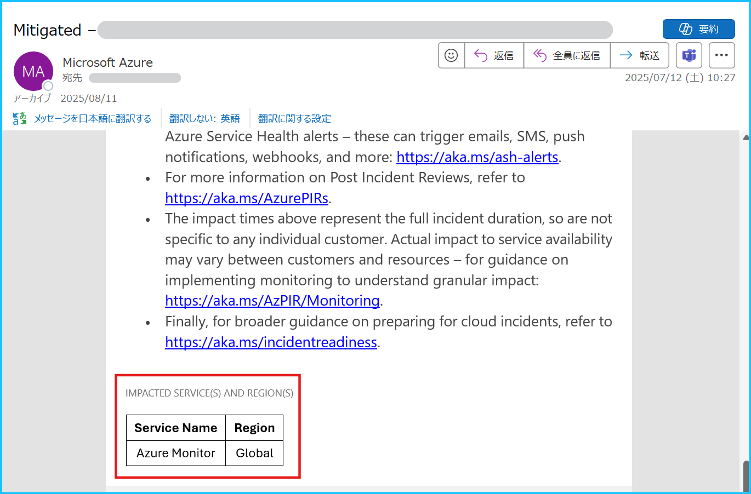751x494 pixels.
Task: Open the more actions ellipsis menu
Action: [722, 55]
